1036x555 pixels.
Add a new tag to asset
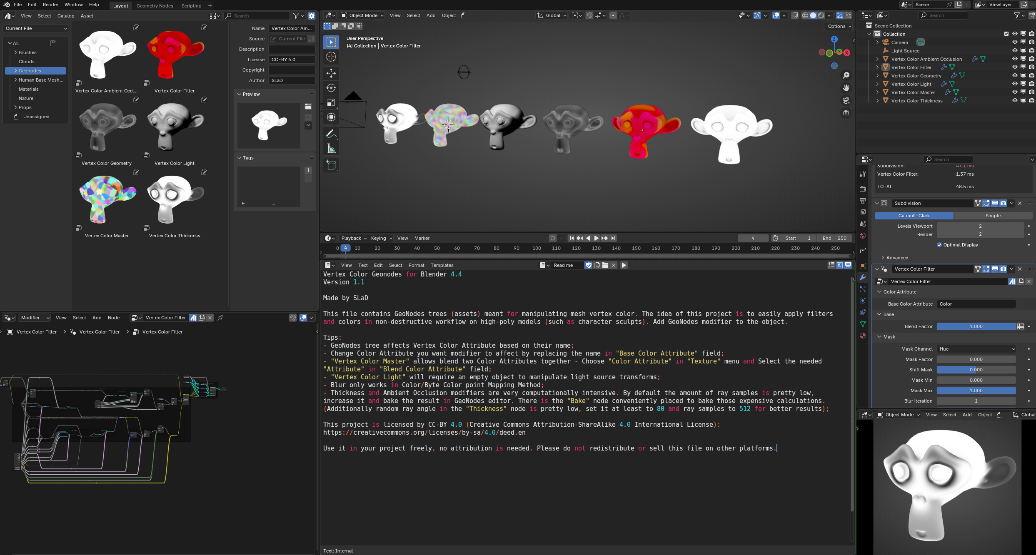tap(308, 170)
